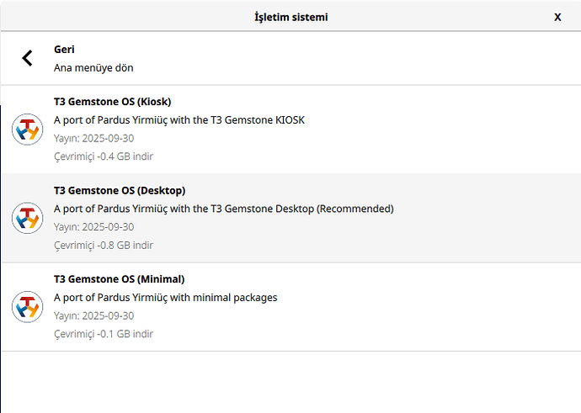The height and width of the screenshot is (413, 581).
Task: Pick the "minimal packages" description line
Action: [165, 297]
